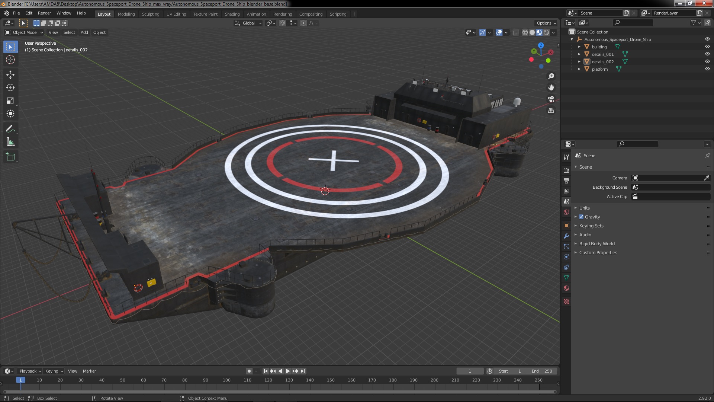Image resolution: width=714 pixels, height=402 pixels.
Task: Expand the Units panel
Action: 584,208
